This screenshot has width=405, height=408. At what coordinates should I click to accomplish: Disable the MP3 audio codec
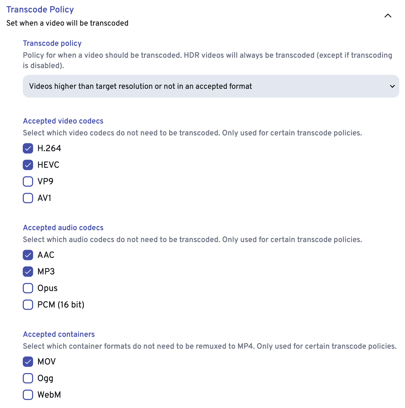pos(28,272)
